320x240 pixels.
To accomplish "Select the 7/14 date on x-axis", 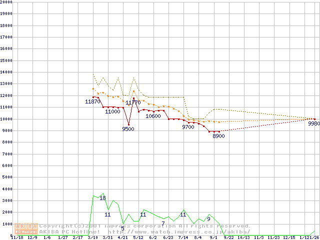I will [183, 237].
